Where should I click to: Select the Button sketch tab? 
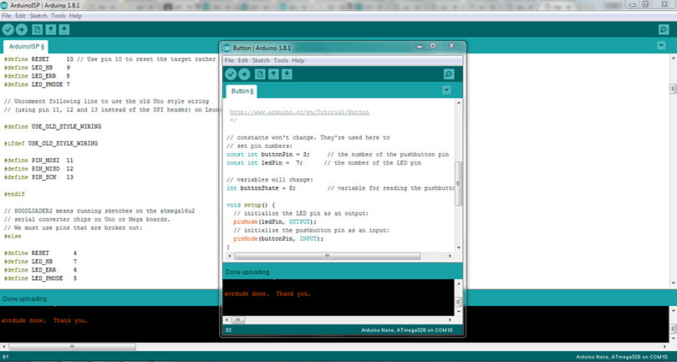[x=242, y=91]
